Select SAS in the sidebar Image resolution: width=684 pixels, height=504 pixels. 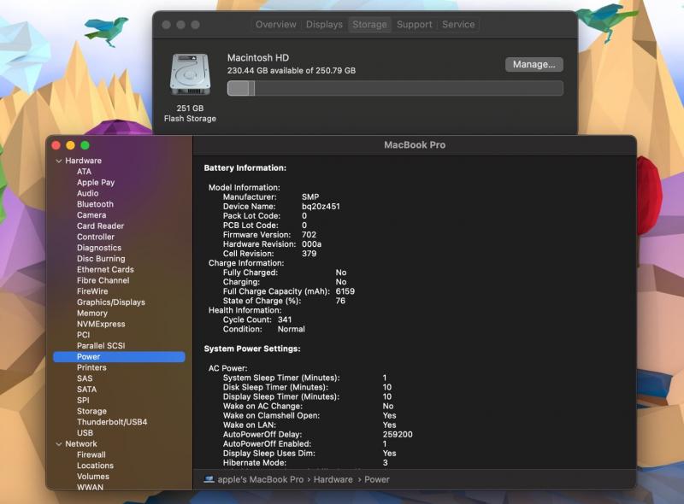(85, 378)
